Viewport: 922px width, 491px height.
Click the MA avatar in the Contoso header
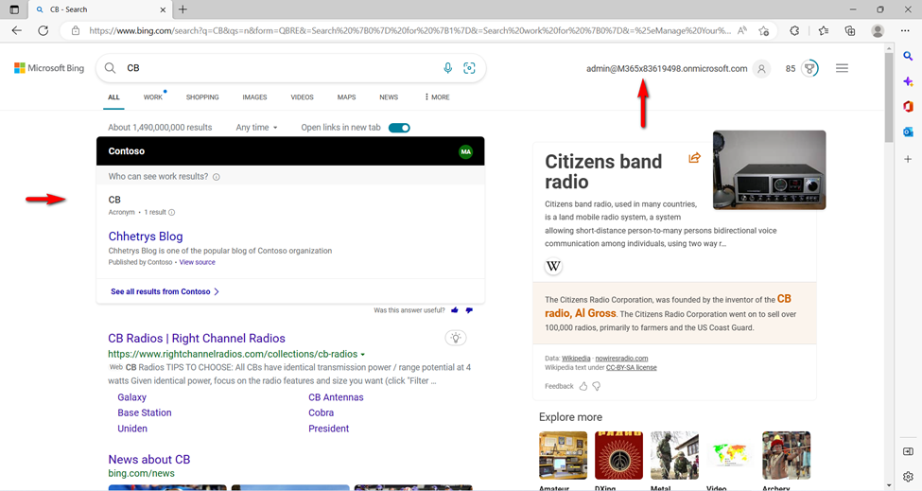click(x=465, y=151)
